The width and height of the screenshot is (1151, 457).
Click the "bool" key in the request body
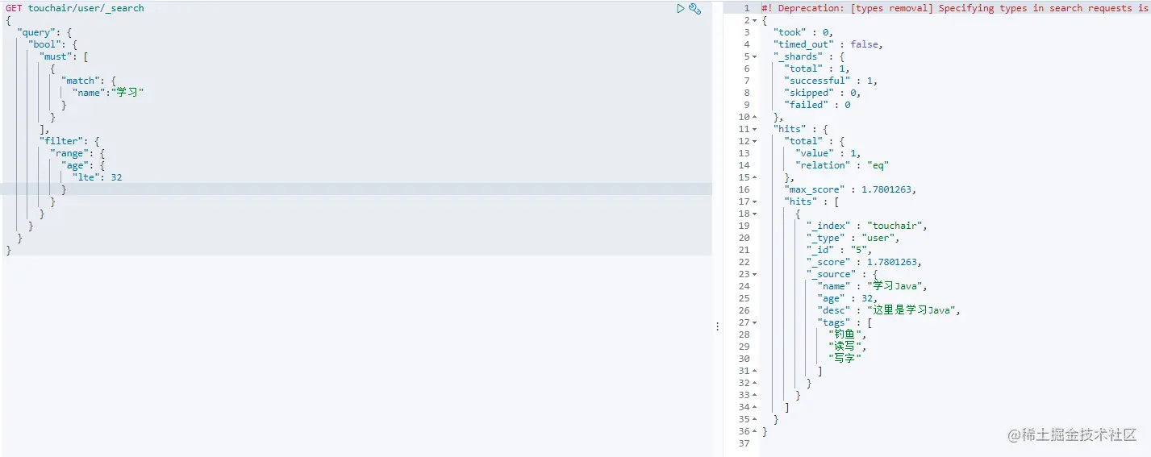[45, 44]
